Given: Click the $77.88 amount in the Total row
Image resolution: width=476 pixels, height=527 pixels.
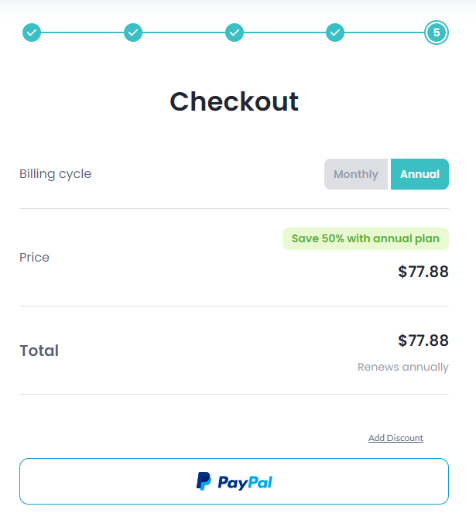Looking at the screenshot, I should 423,340.
